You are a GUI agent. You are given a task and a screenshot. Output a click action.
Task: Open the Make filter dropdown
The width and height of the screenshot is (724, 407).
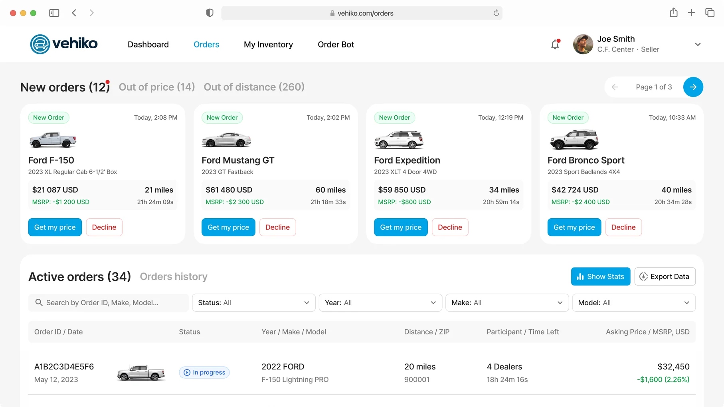pyautogui.click(x=507, y=302)
